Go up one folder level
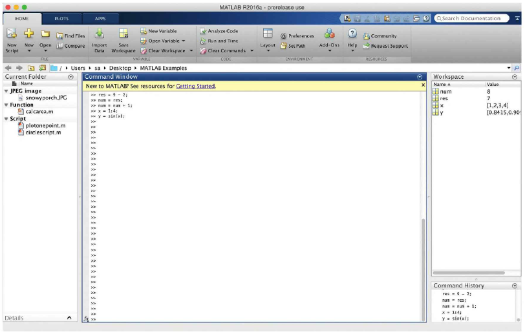The height and width of the screenshot is (334, 525). [31, 68]
